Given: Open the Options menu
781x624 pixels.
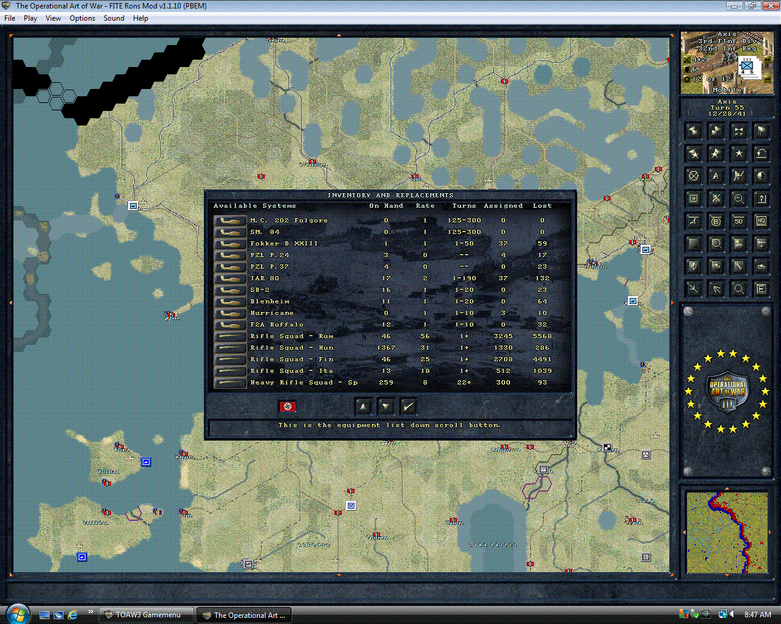Looking at the screenshot, I should 82,18.
